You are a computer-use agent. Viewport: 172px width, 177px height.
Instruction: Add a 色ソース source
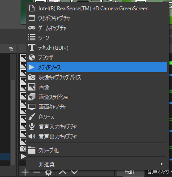click(x=97, y=117)
